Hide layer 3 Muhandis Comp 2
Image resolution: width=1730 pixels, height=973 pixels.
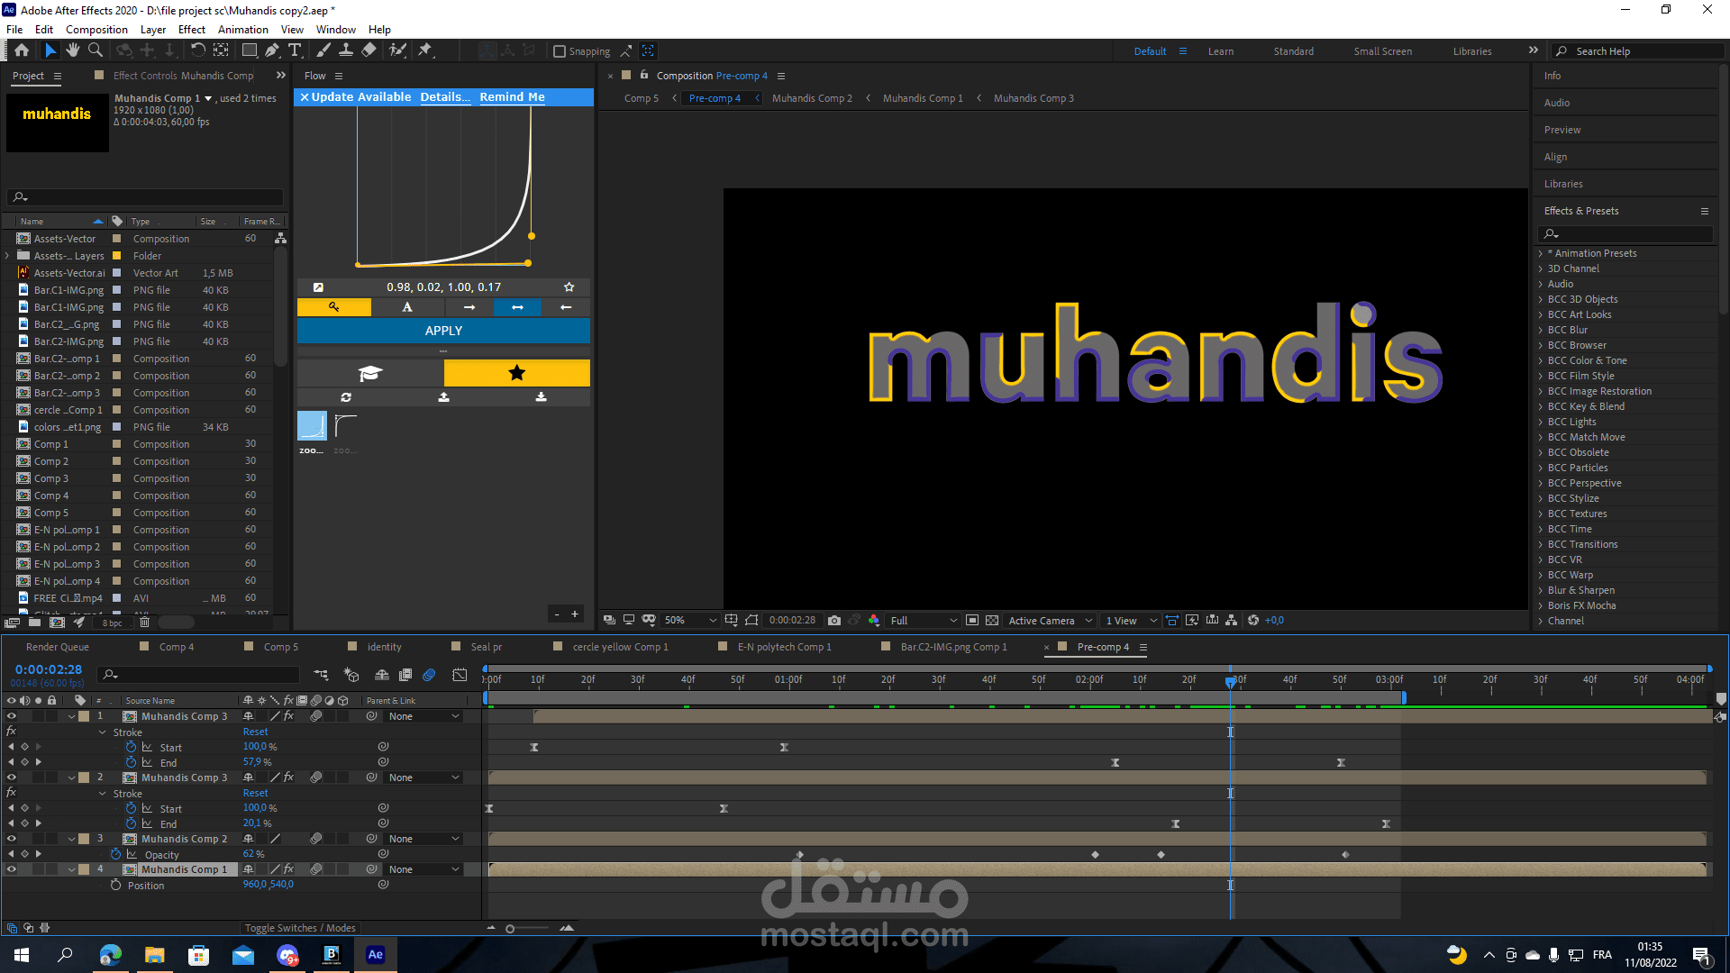click(x=12, y=839)
